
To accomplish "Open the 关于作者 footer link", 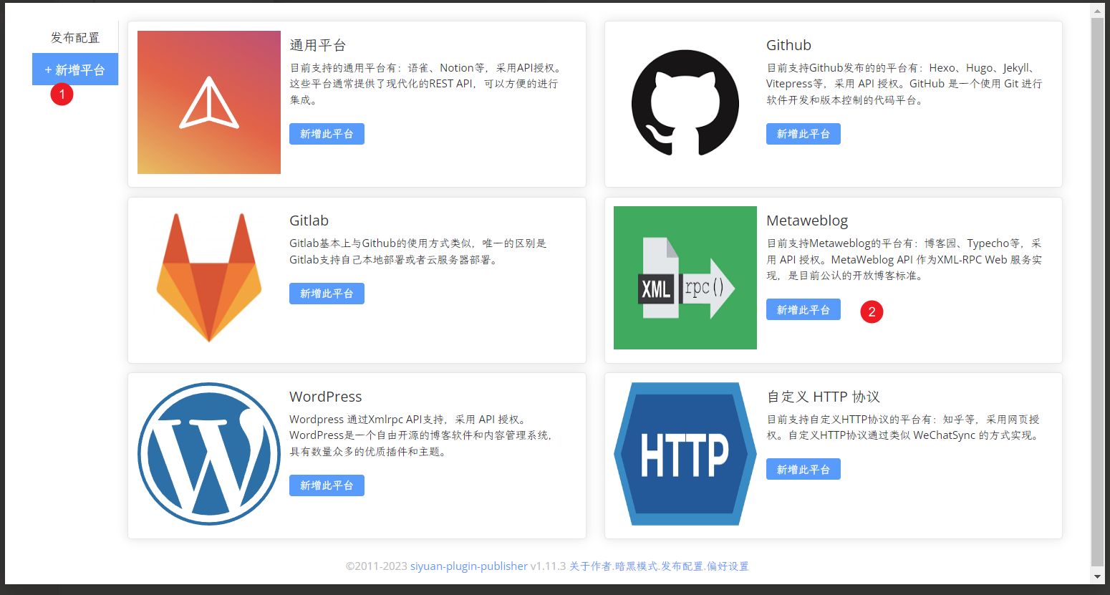I will coord(590,566).
